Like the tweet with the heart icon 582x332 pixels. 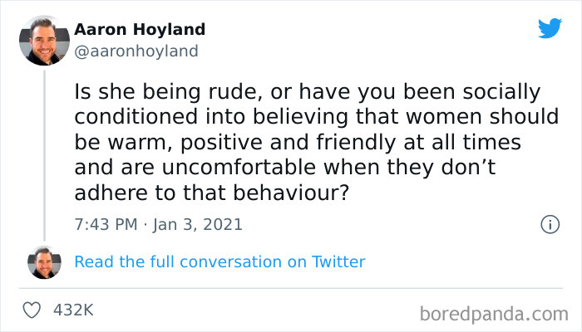pos(33,310)
